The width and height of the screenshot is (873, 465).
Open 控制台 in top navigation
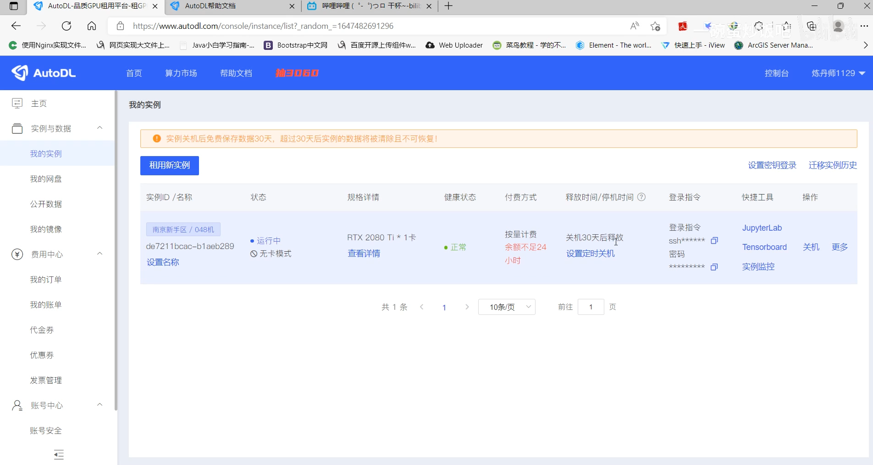pyautogui.click(x=777, y=73)
